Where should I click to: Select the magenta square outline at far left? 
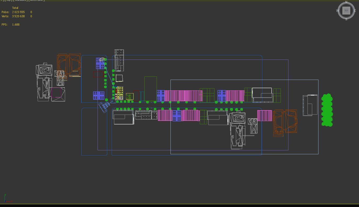56,93
